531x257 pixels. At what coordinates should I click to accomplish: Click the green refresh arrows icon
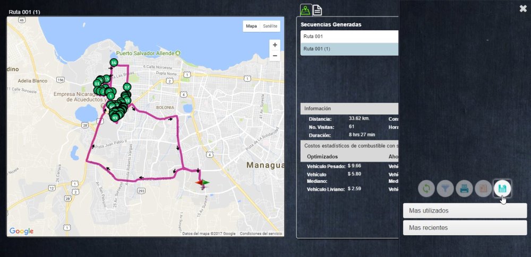click(426, 188)
